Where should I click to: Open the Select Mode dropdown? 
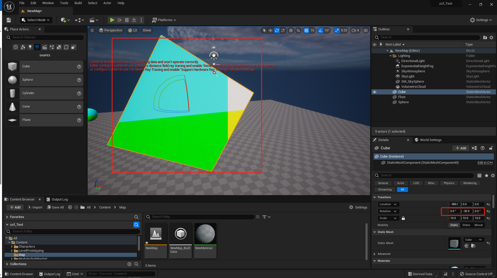(x=36, y=20)
